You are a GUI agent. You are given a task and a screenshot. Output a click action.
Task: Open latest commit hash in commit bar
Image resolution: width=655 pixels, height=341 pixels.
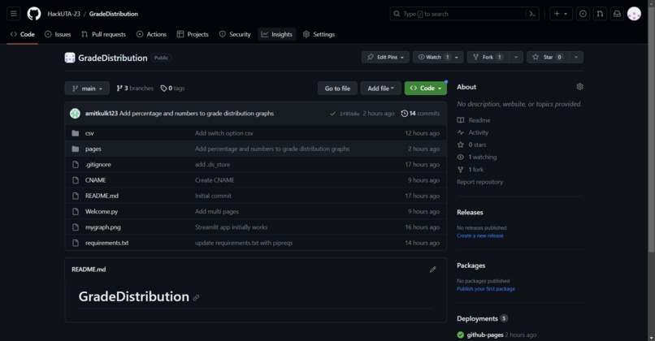(349, 114)
